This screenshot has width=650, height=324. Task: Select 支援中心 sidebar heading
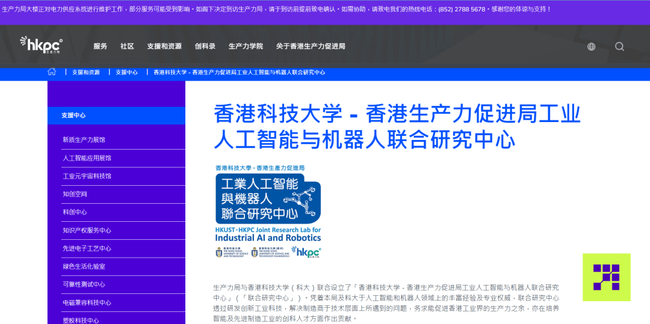click(117, 115)
